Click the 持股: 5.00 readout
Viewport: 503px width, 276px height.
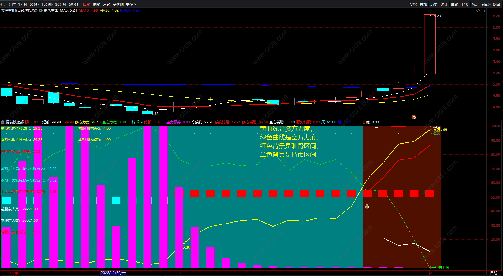(152, 122)
